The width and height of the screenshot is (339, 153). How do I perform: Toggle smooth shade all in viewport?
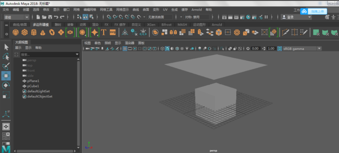coord(167,49)
